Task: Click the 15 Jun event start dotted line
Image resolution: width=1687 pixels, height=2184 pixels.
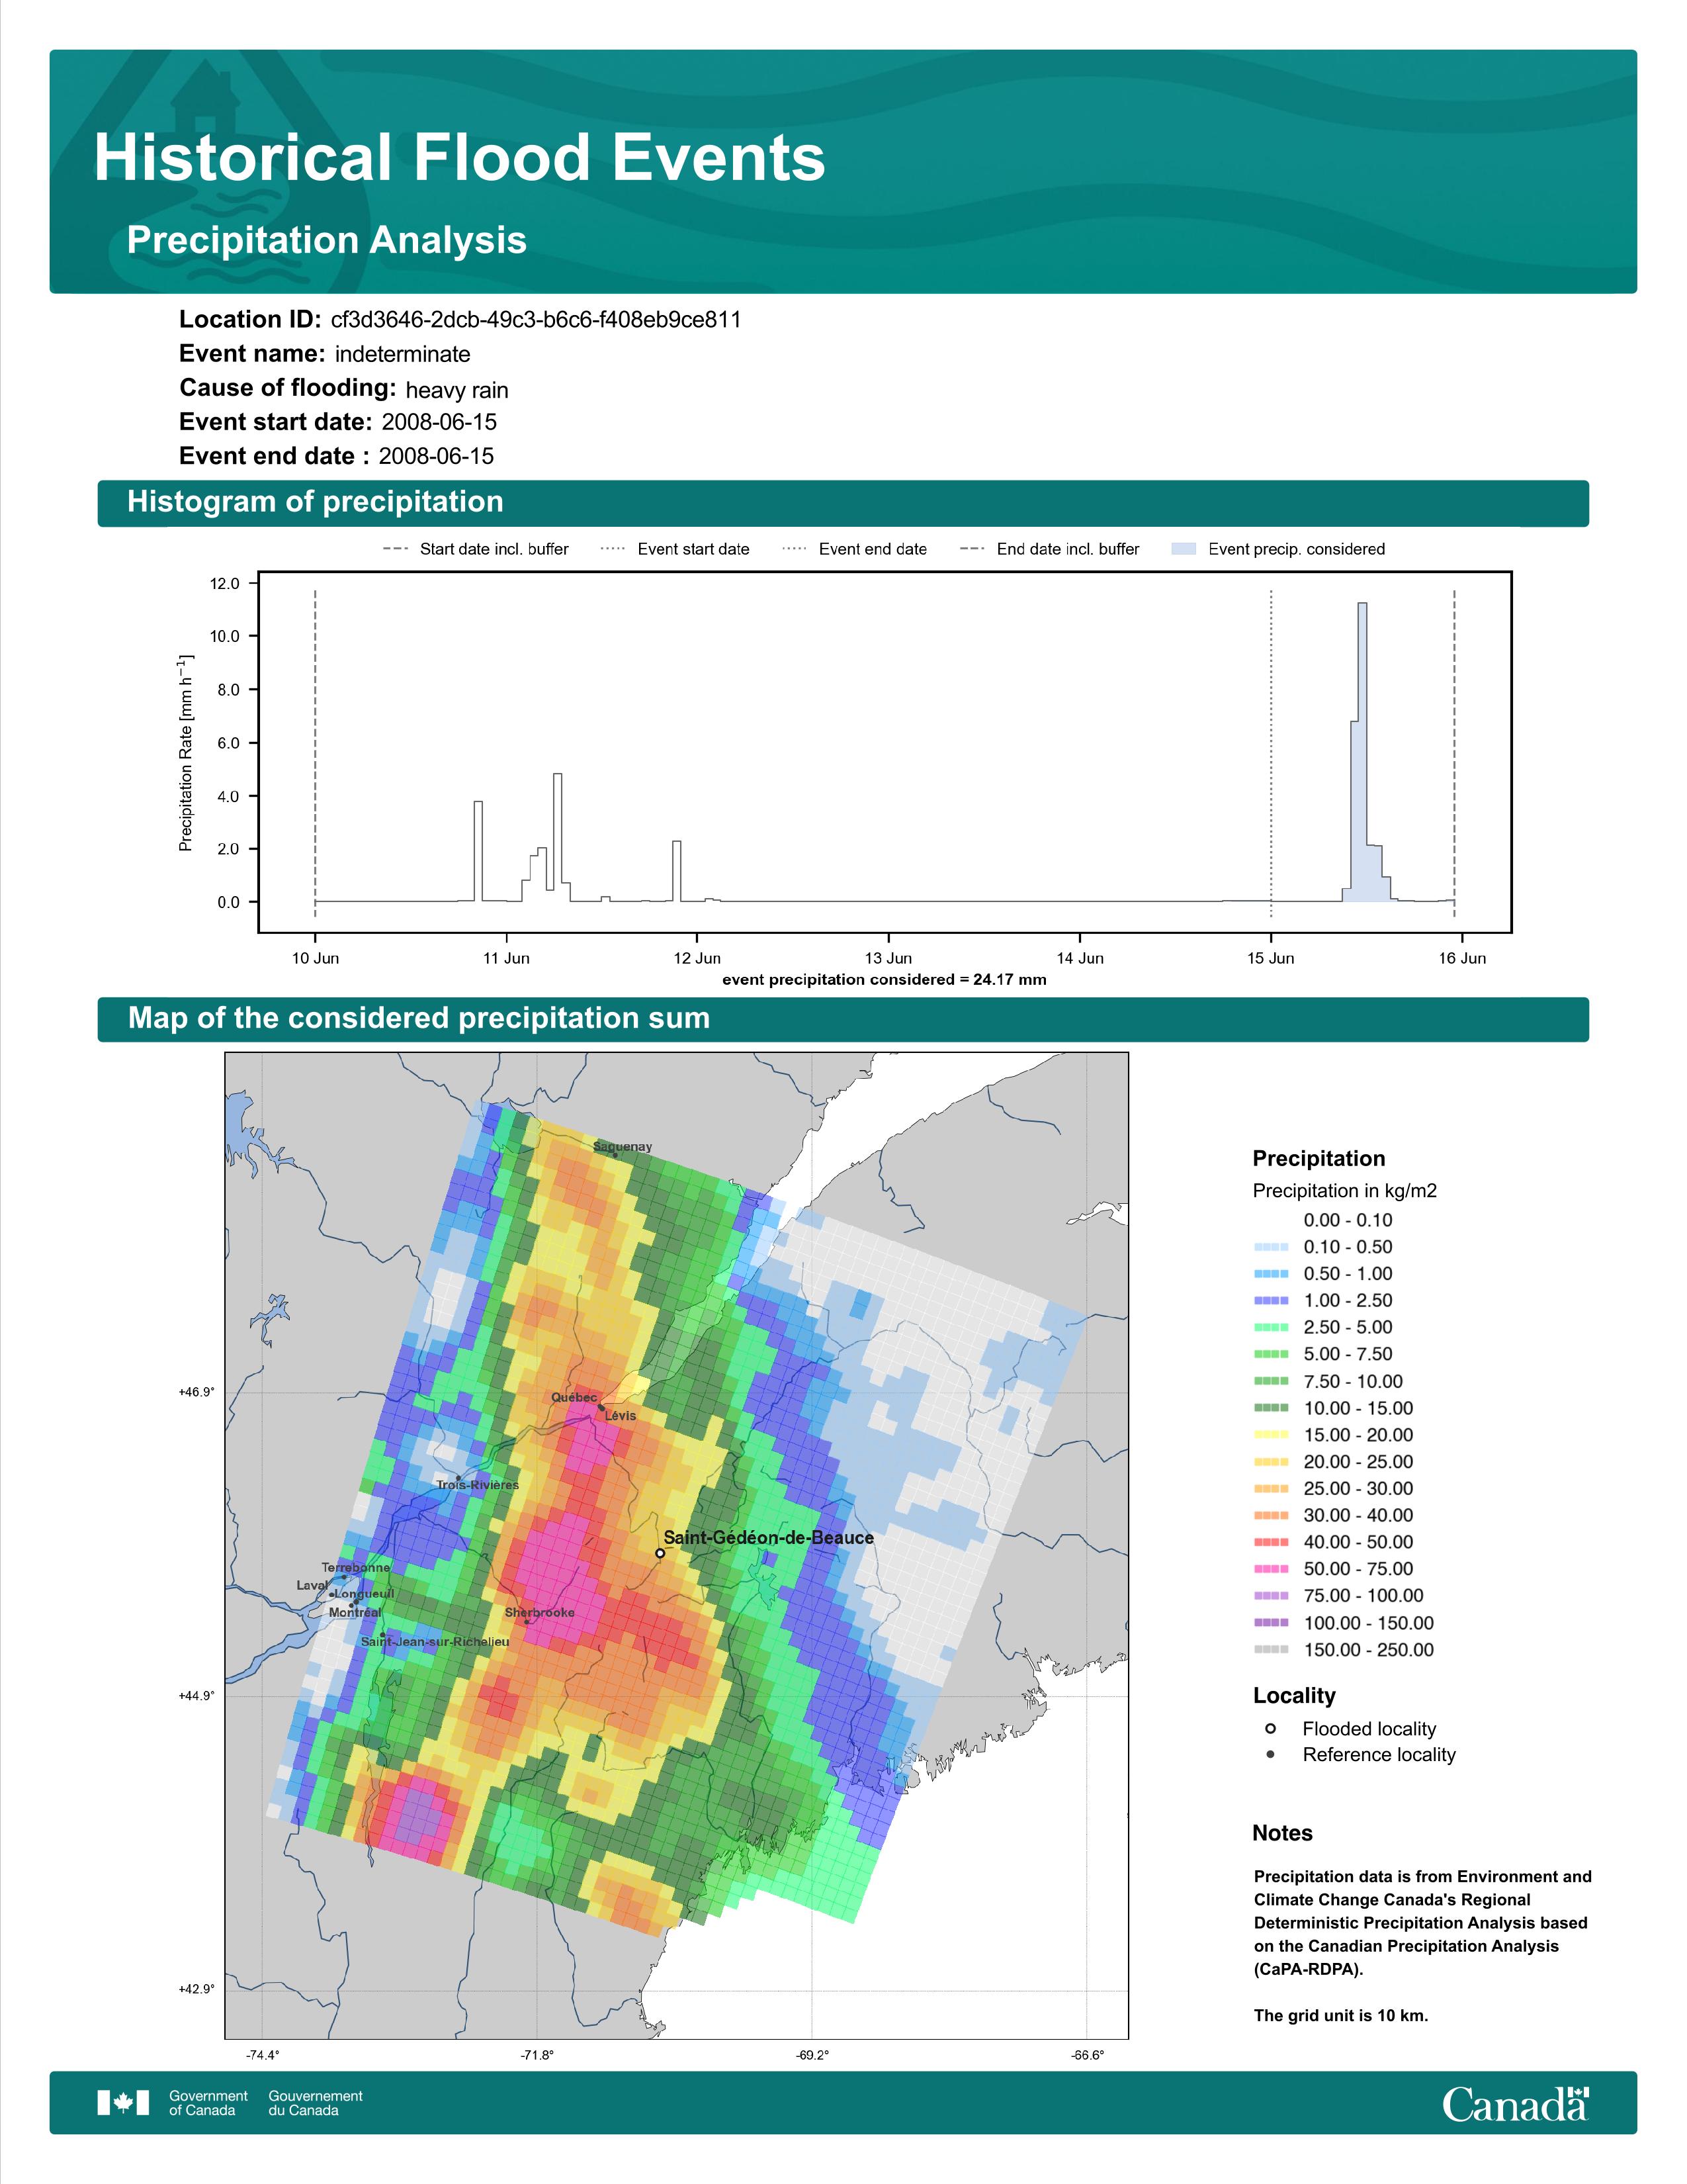Action: [1270, 750]
